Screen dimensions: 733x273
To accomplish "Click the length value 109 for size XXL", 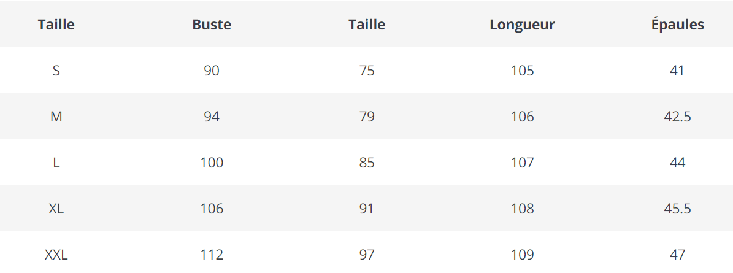I will (522, 255).
